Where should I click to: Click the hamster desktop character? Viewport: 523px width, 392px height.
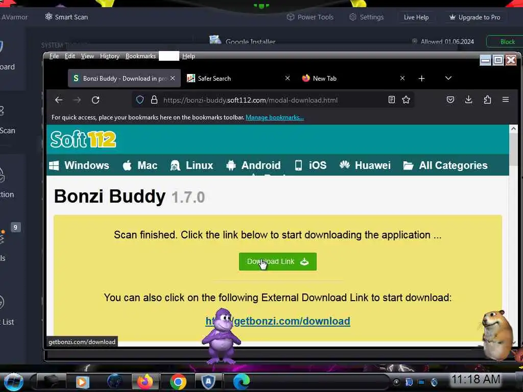point(497,335)
